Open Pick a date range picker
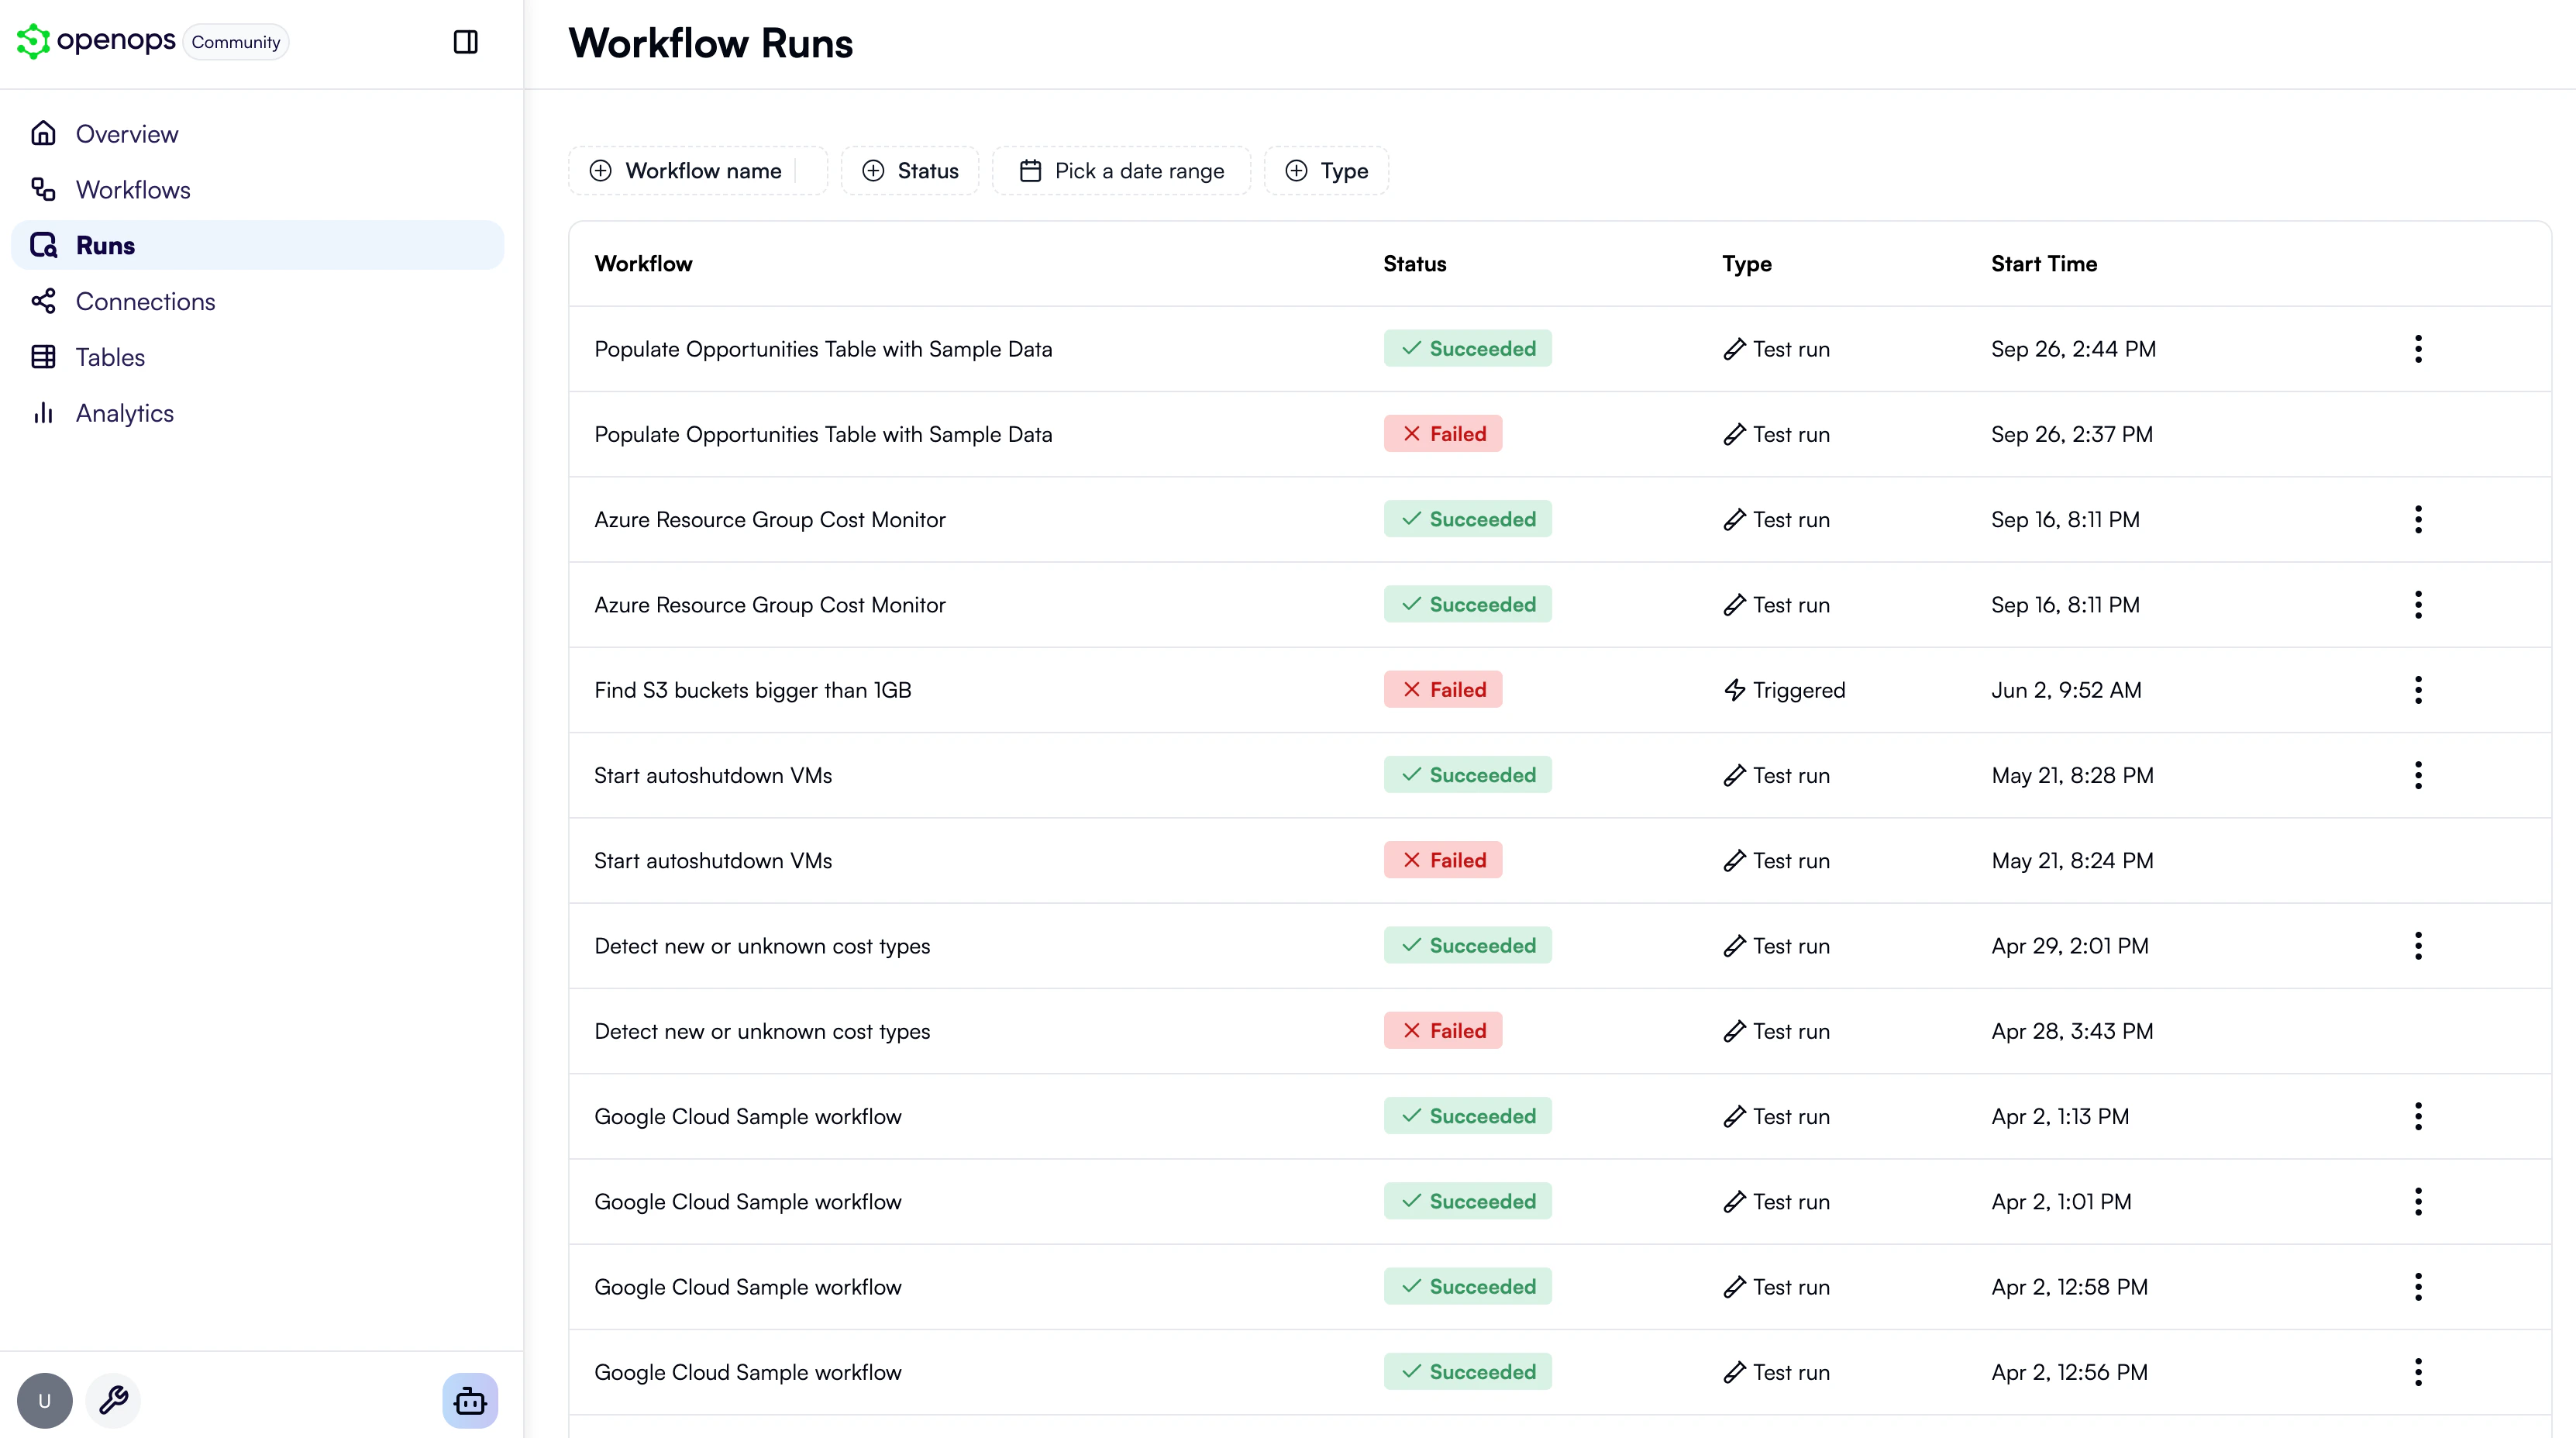Image resolution: width=2576 pixels, height=1438 pixels. 1121,170
